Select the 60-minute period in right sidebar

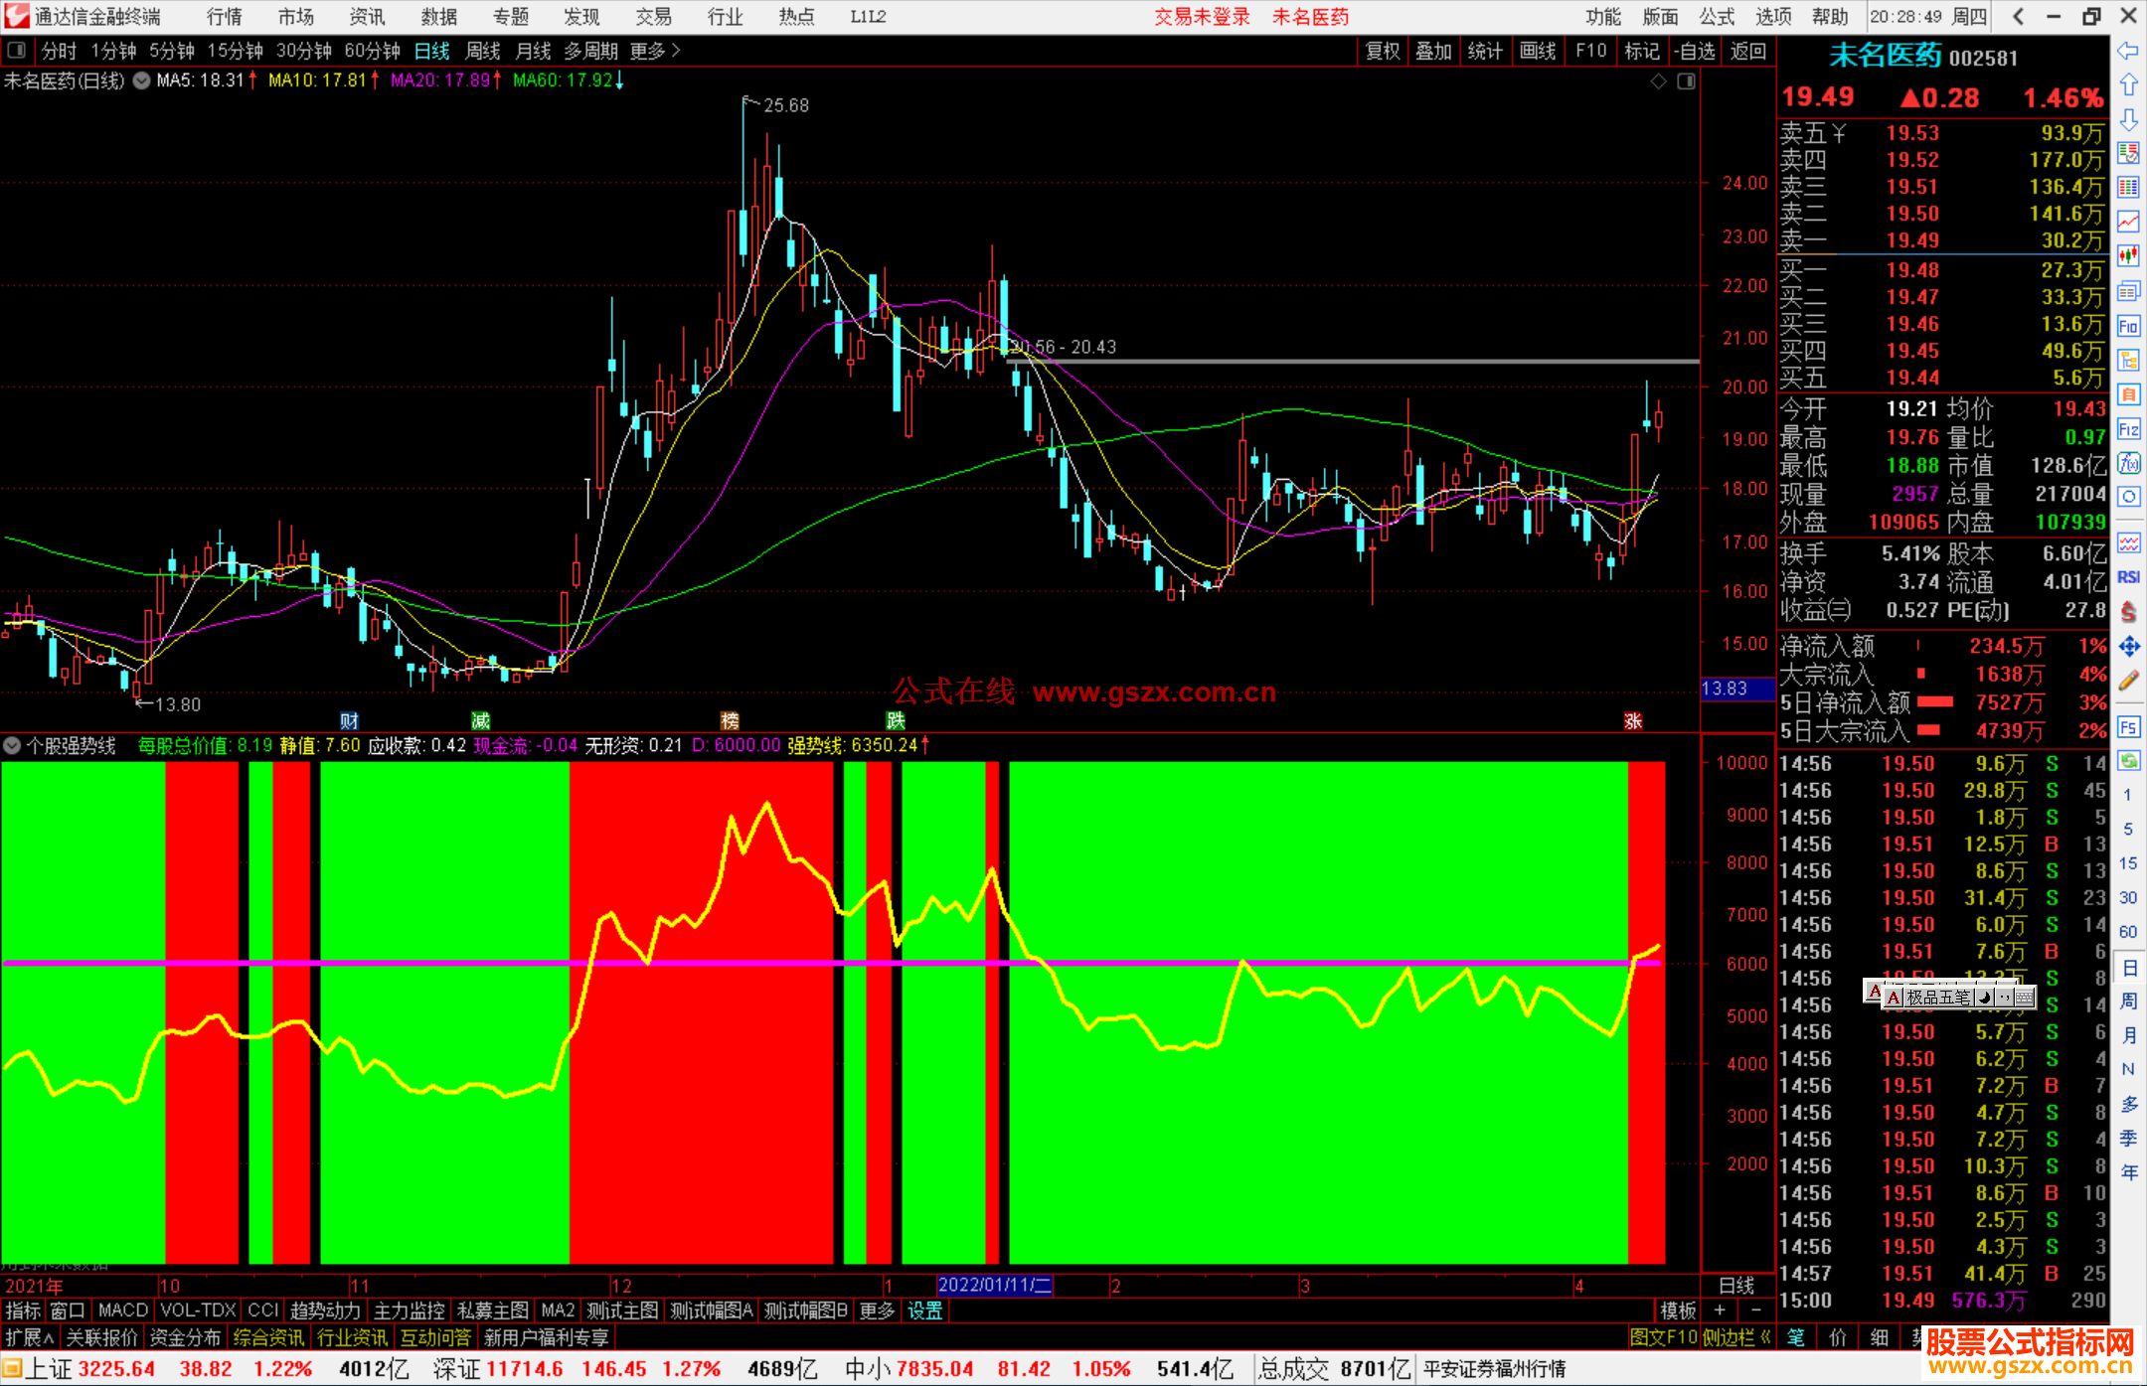click(2127, 932)
